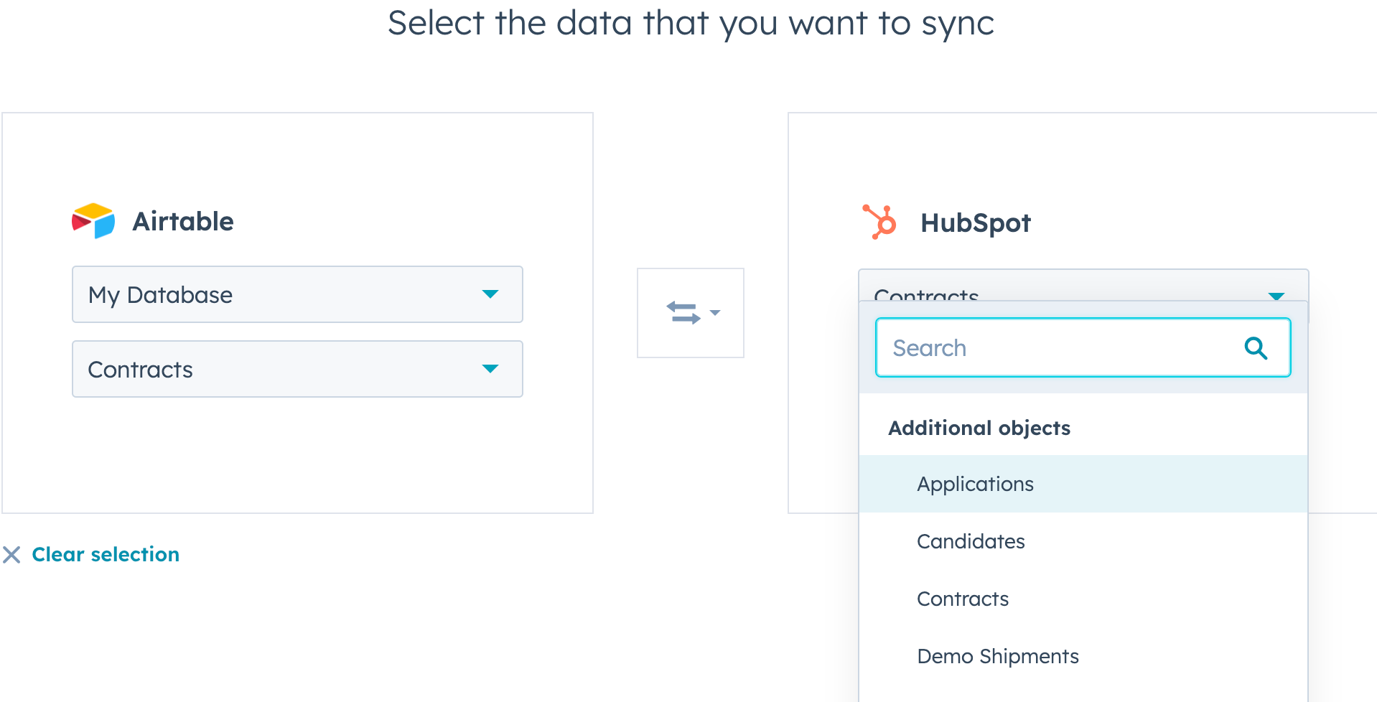Click the caret on the My Database selector
The image size is (1377, 702).
(490, 294)
